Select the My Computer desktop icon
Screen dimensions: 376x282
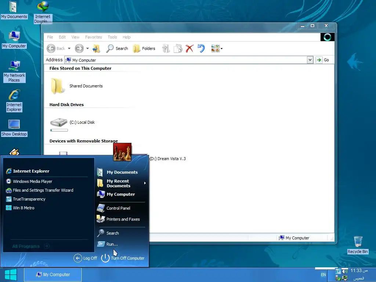(14, 40)
